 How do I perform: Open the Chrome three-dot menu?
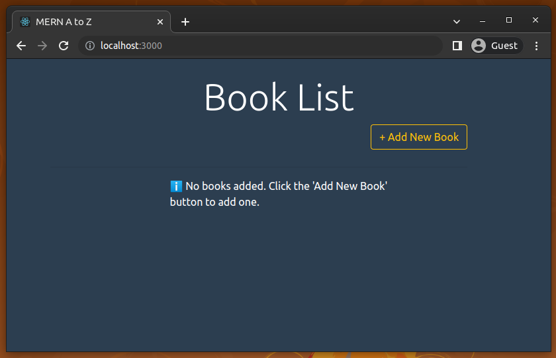coord(536,46)
